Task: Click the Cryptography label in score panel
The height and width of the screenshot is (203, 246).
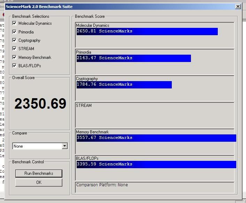Action: pyautogui.click(x=87, y=79)
